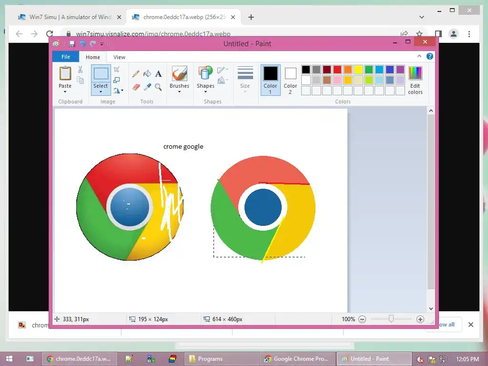Click the taskbar clock 12:05 PM
The height and width of the screenshot is (366, 488).
click(x=468, y=359)
